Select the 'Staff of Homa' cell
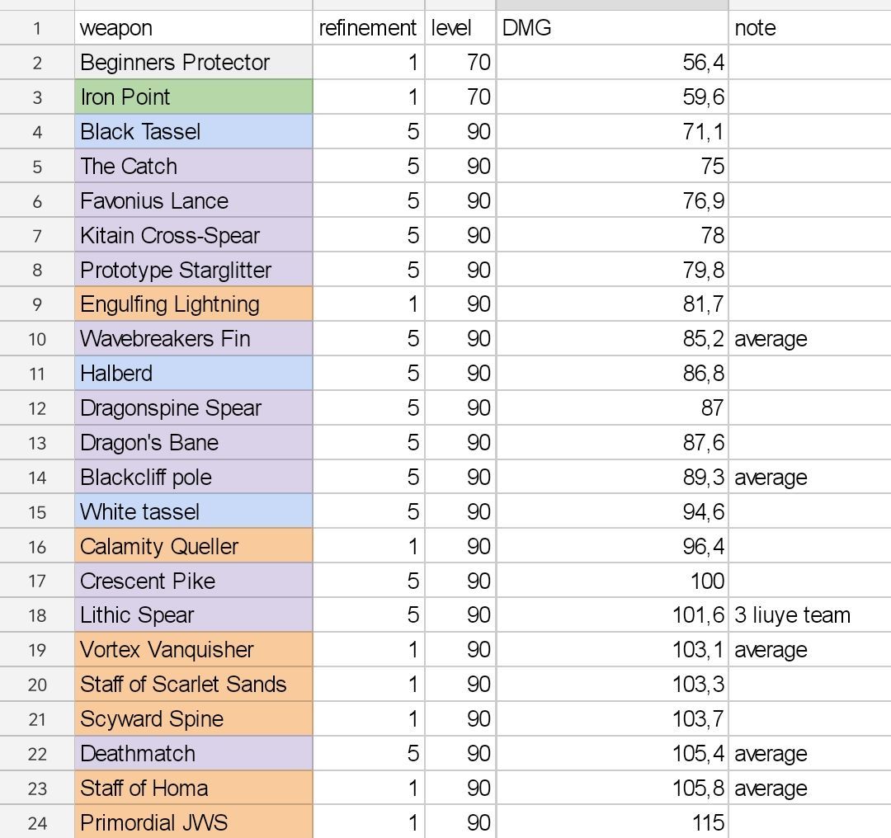This screenshot has height=838, width=891. 193,788
